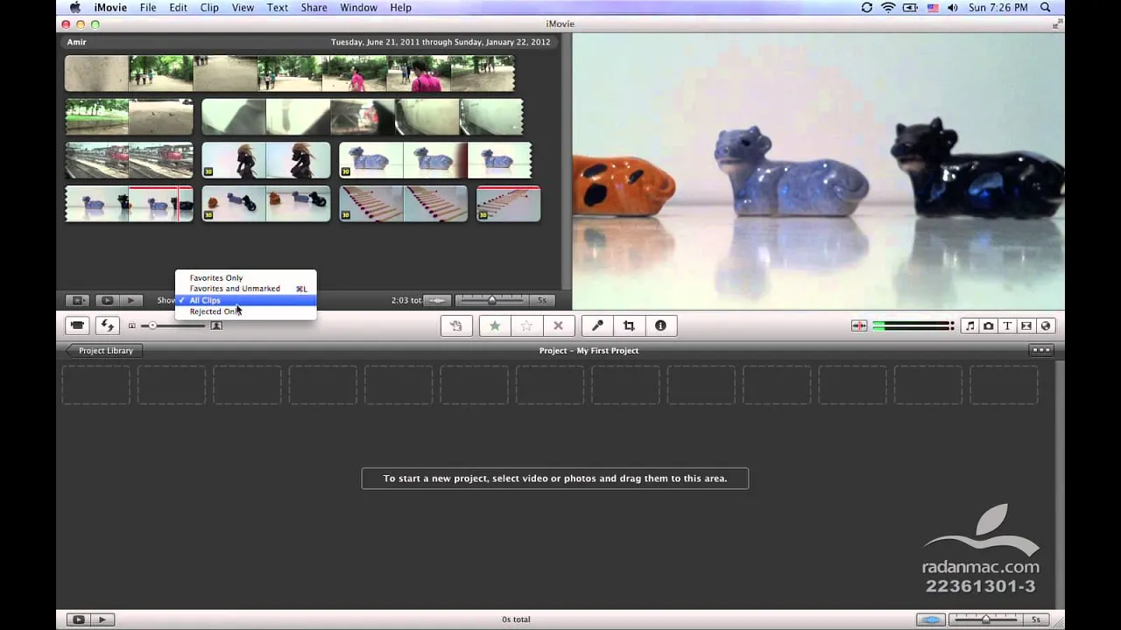The image size is (1121, 630).
Task: Select the blue cow figurine clip
Action: click(435, 161)
